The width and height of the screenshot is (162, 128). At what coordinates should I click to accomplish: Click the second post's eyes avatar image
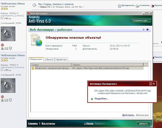[x=8, y=85]
